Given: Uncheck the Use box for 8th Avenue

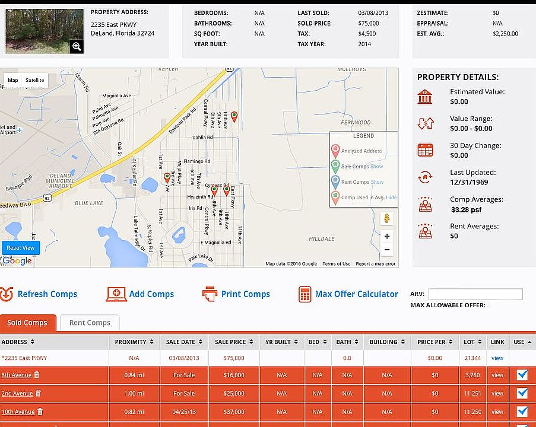Looking at the screenshot, I should [x=522, y=375].
